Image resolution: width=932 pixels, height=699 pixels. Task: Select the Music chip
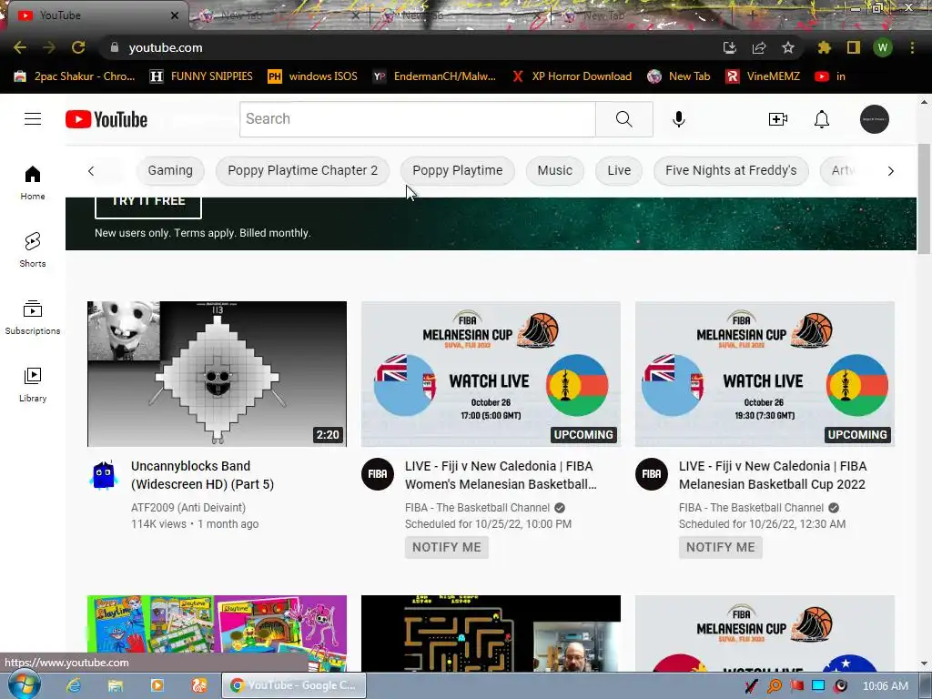tap(555, 170)
